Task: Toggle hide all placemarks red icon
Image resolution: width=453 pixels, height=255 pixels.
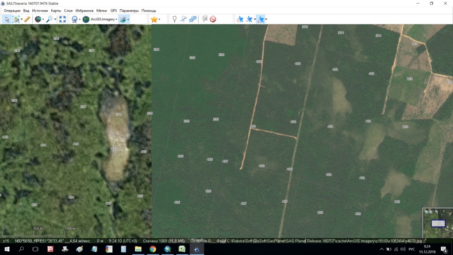Action: coord(213,19)
